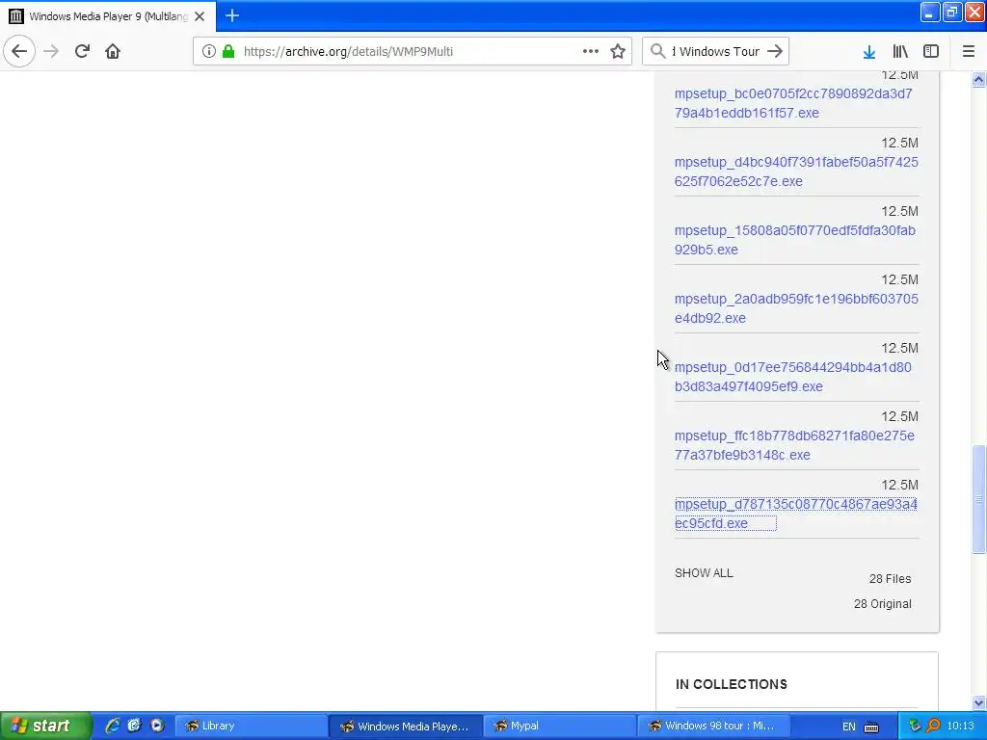The width and height of the screenshot is (987, 740).
Task: Click the 10:13 system clock
Action: [960, 727]
